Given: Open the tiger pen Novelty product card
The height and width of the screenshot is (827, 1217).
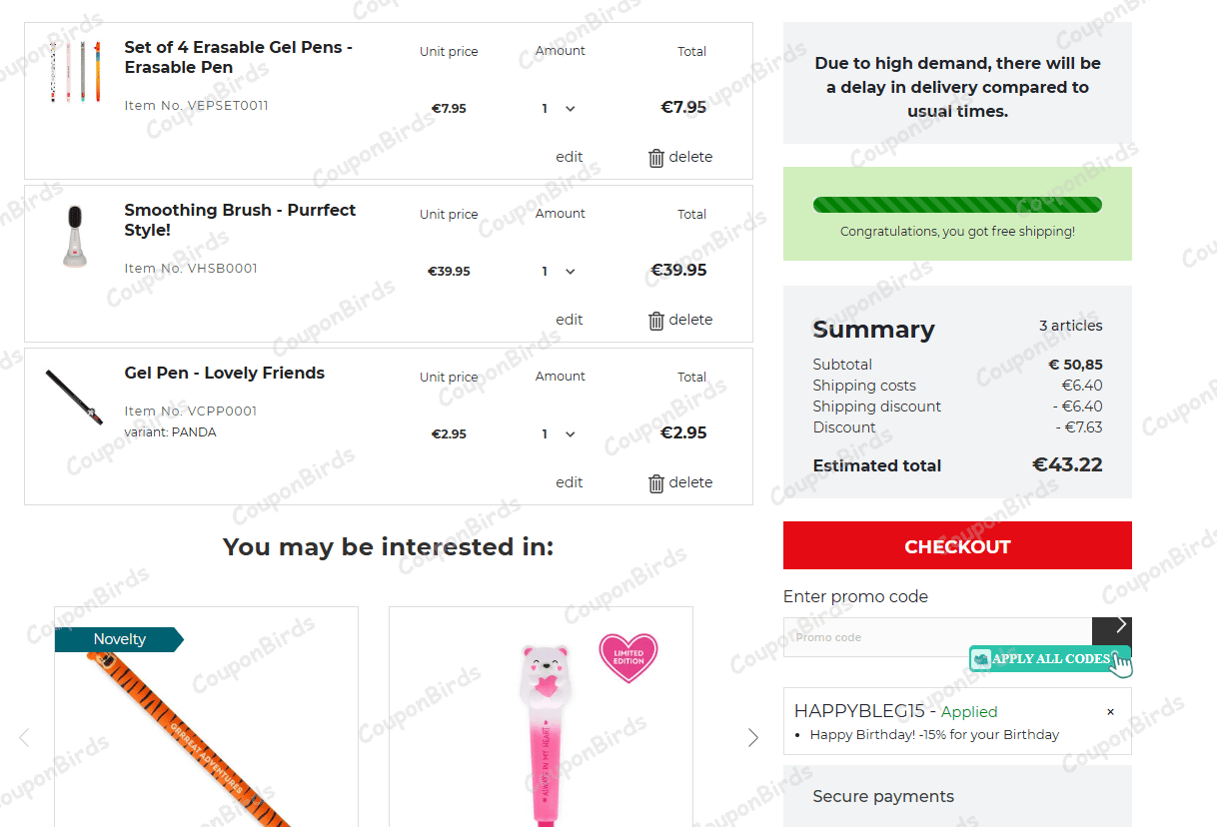Looking at the screenshot, I should point(206,729).
